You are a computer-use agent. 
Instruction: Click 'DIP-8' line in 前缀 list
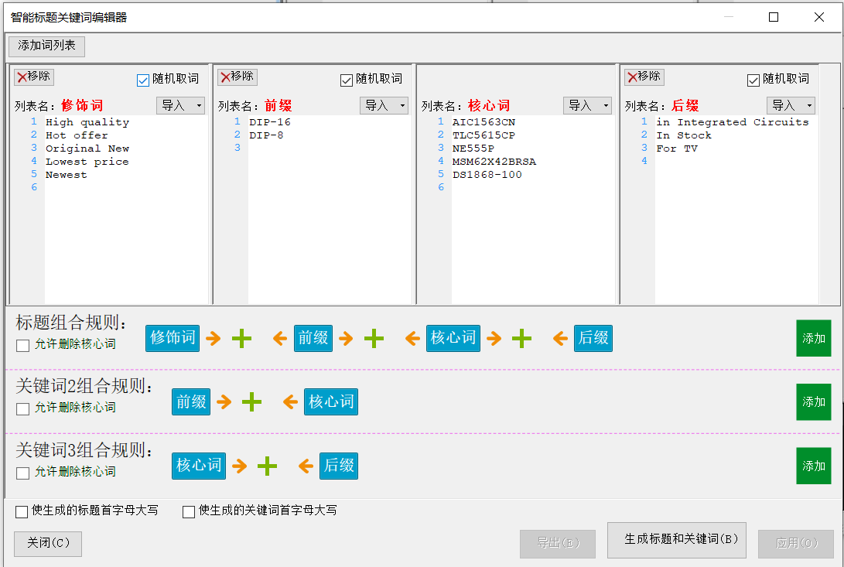click(x=266, y=135)
